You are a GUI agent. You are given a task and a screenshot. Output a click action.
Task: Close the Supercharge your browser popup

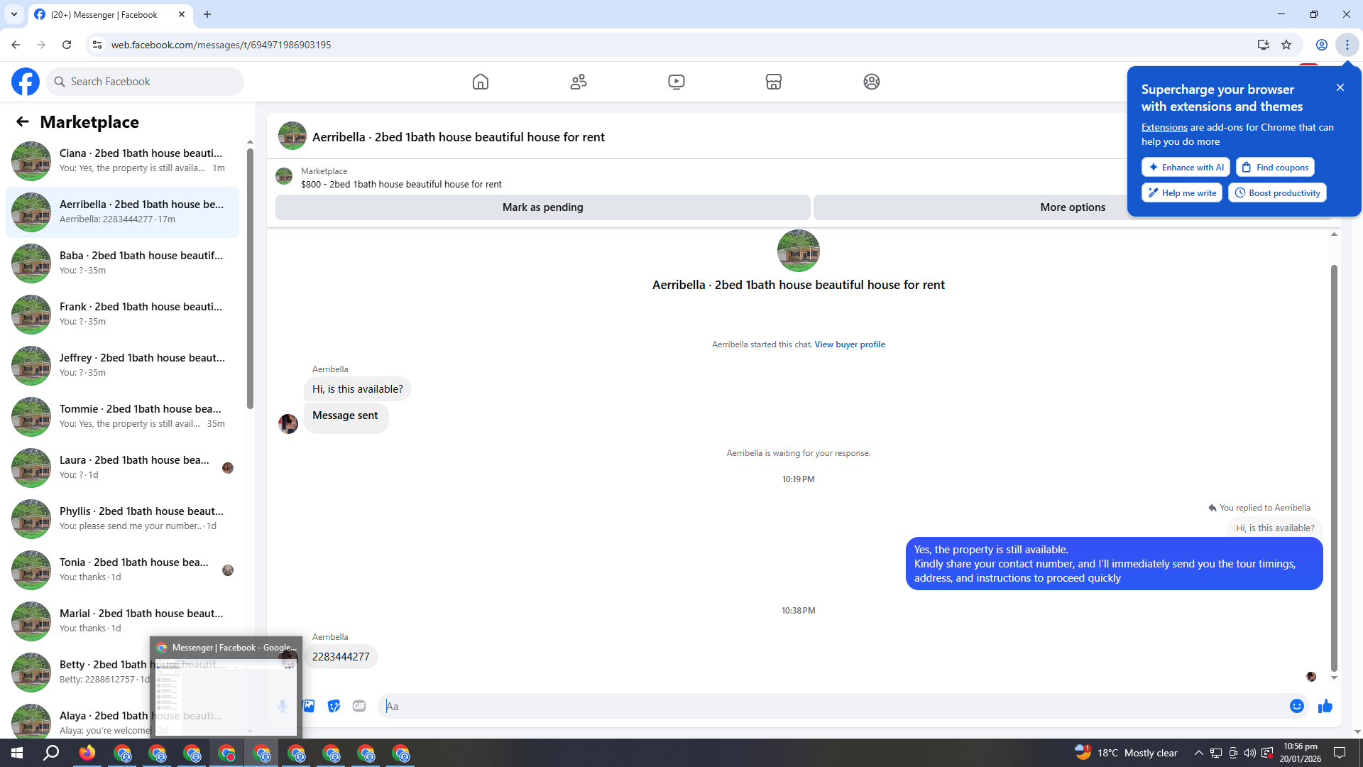coord(1340,87)
